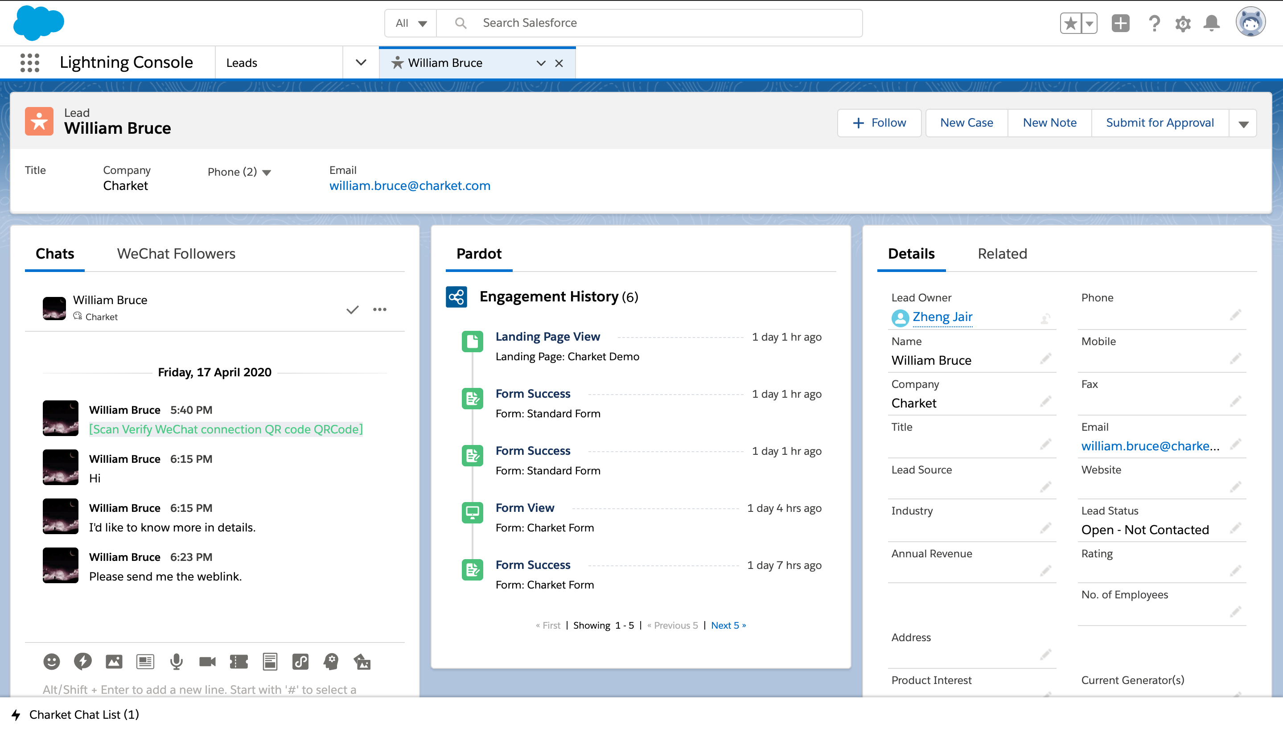1283x733 pixels.
Task: Open the All search scope dropdown
Action: pyautogui.click(x=411, y=23)
